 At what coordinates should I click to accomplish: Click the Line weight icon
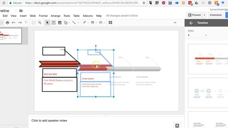[x=93, y=23]
